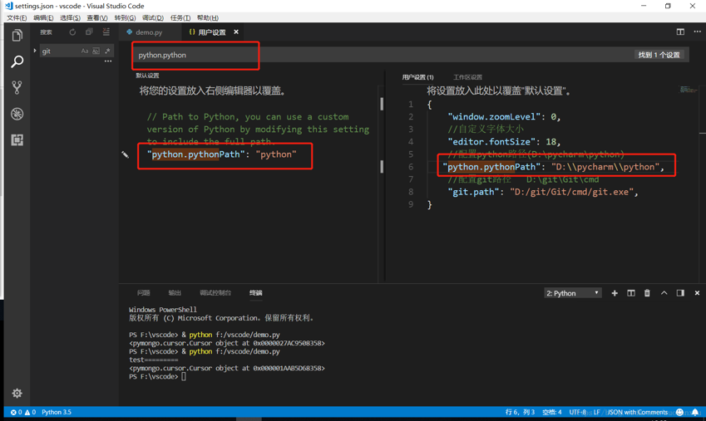Open the Explorer files view
The height and width of the screenshot is (421, 706).
(x=17, y=36)
